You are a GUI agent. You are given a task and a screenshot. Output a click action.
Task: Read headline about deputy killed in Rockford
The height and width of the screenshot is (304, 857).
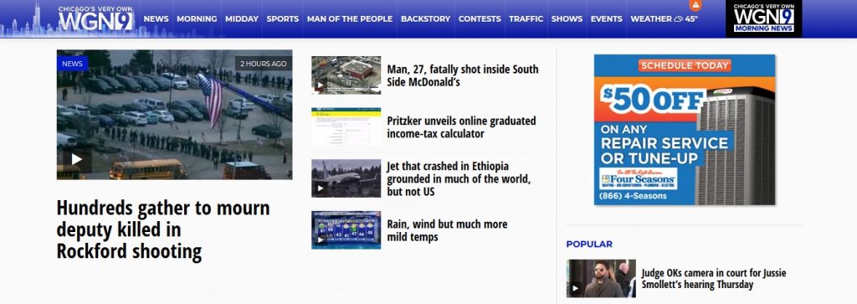click(163, 229)
